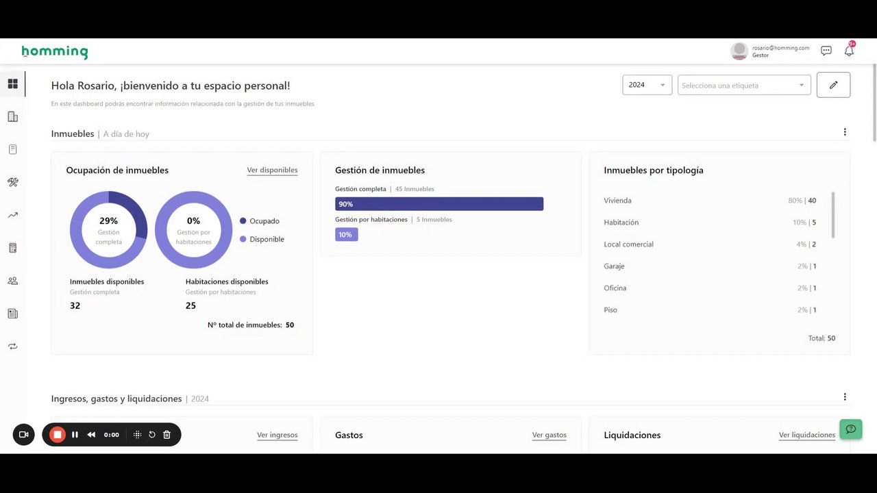Open the messages chat bubble icon

(x=826, y=51)
